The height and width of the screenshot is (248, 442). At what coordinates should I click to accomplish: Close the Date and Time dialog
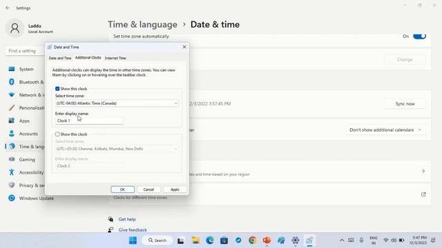[x=184, y=47]
